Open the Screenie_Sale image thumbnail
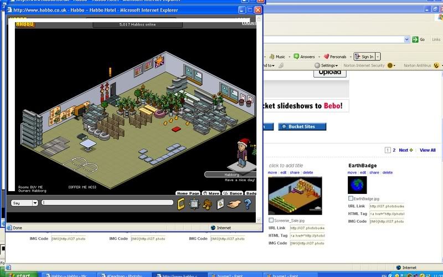Viewport: 443px width, 277px height. [x=295, y=196]
